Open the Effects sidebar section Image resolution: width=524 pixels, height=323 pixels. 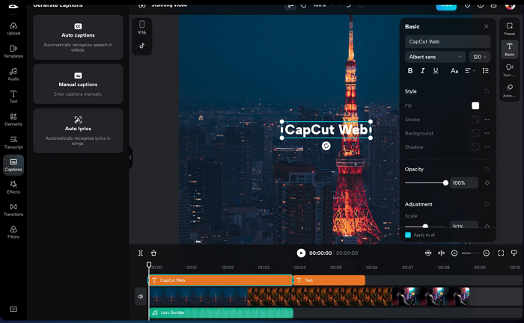tap(13, 187)
